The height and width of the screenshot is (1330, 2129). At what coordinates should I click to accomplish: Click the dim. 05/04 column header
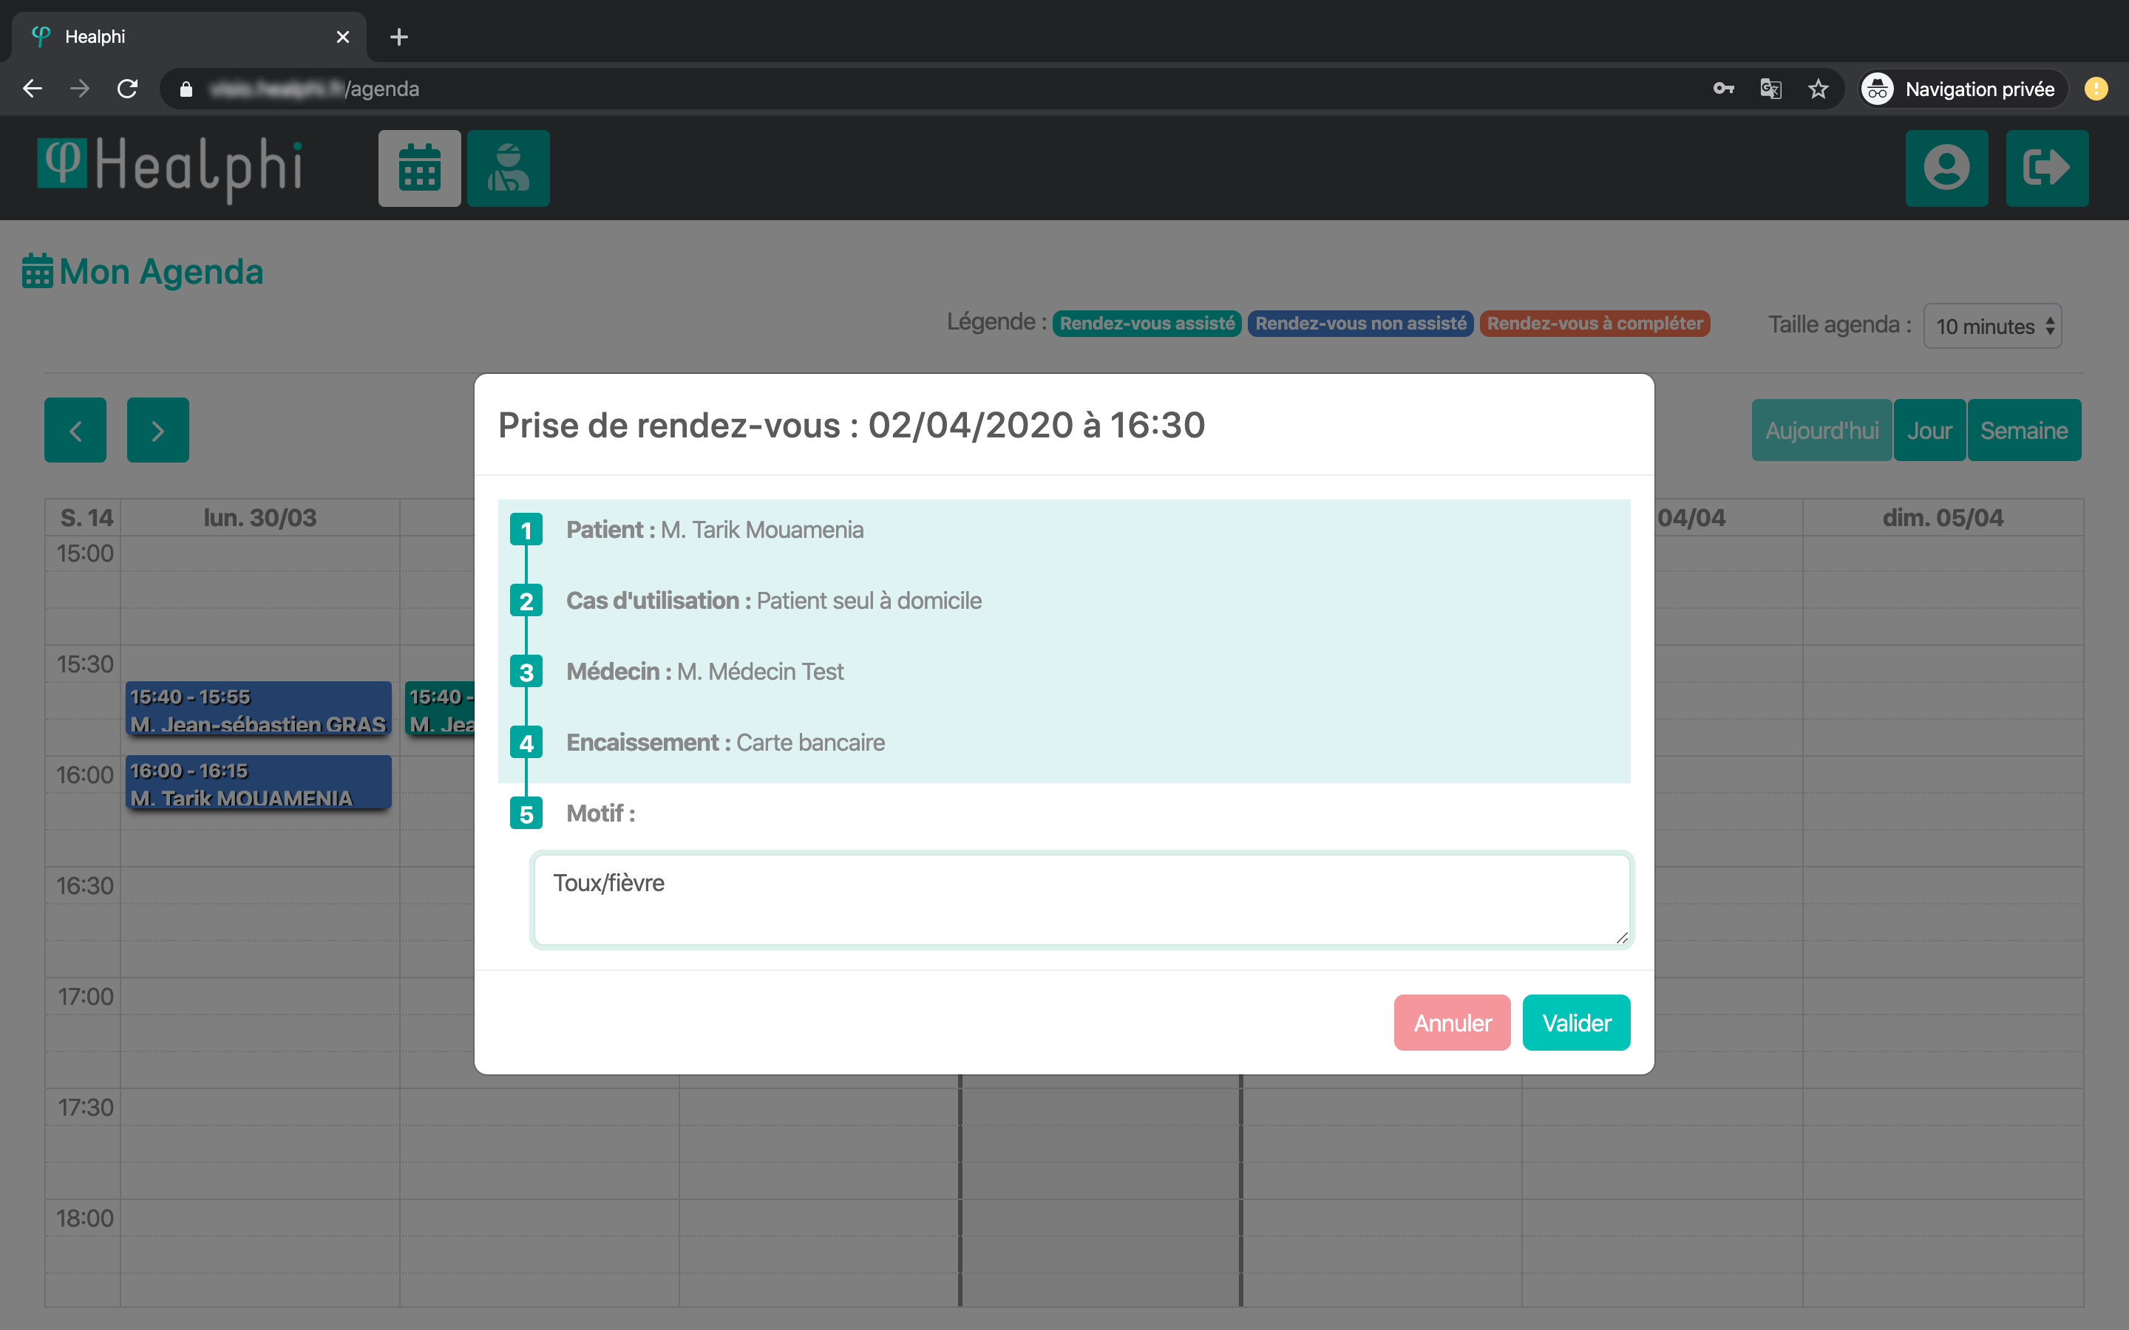pos(1943,517)
